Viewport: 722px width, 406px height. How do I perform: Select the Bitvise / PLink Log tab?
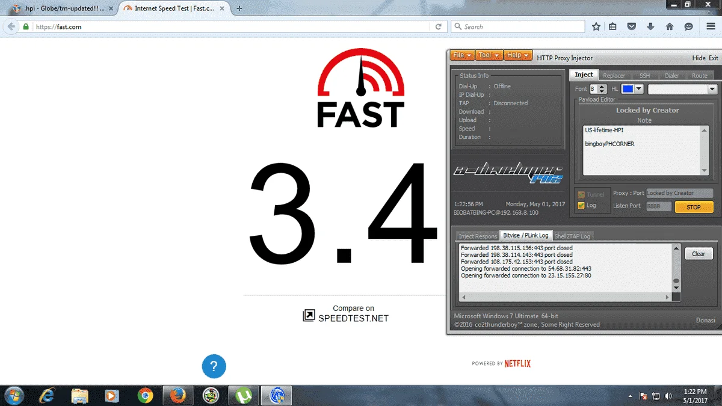coord(525,235)
